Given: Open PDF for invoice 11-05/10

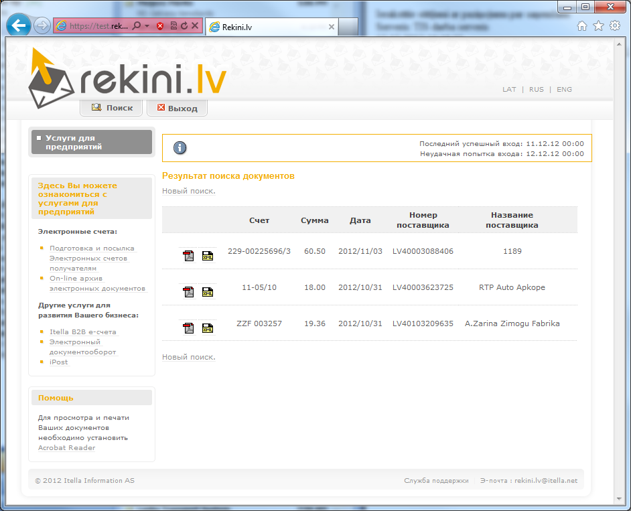Looking at the screenshot, I should coord(189,292).
